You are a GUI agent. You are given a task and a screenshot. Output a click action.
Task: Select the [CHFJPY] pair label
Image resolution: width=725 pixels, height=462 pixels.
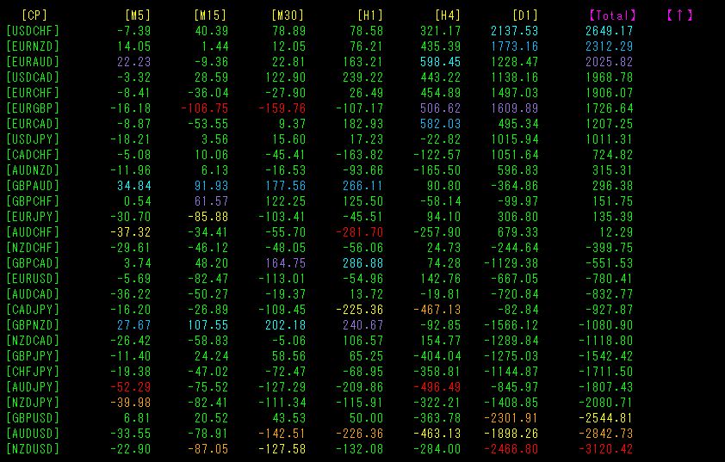coord(33,372)
